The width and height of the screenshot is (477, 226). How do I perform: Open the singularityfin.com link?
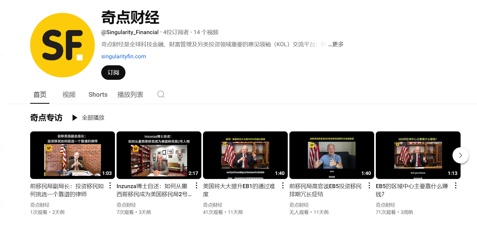coord(124,56)
